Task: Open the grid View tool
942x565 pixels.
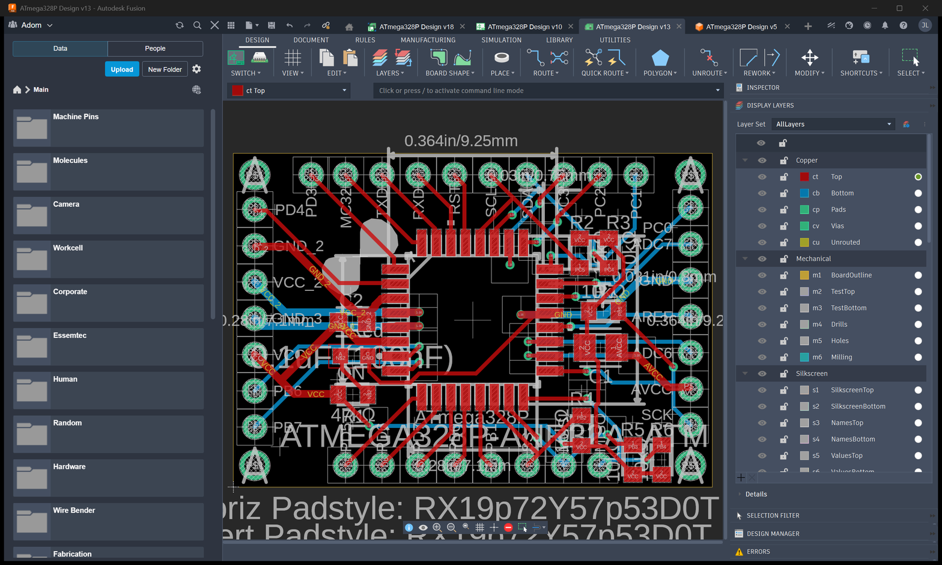Action: click(293, 58)
